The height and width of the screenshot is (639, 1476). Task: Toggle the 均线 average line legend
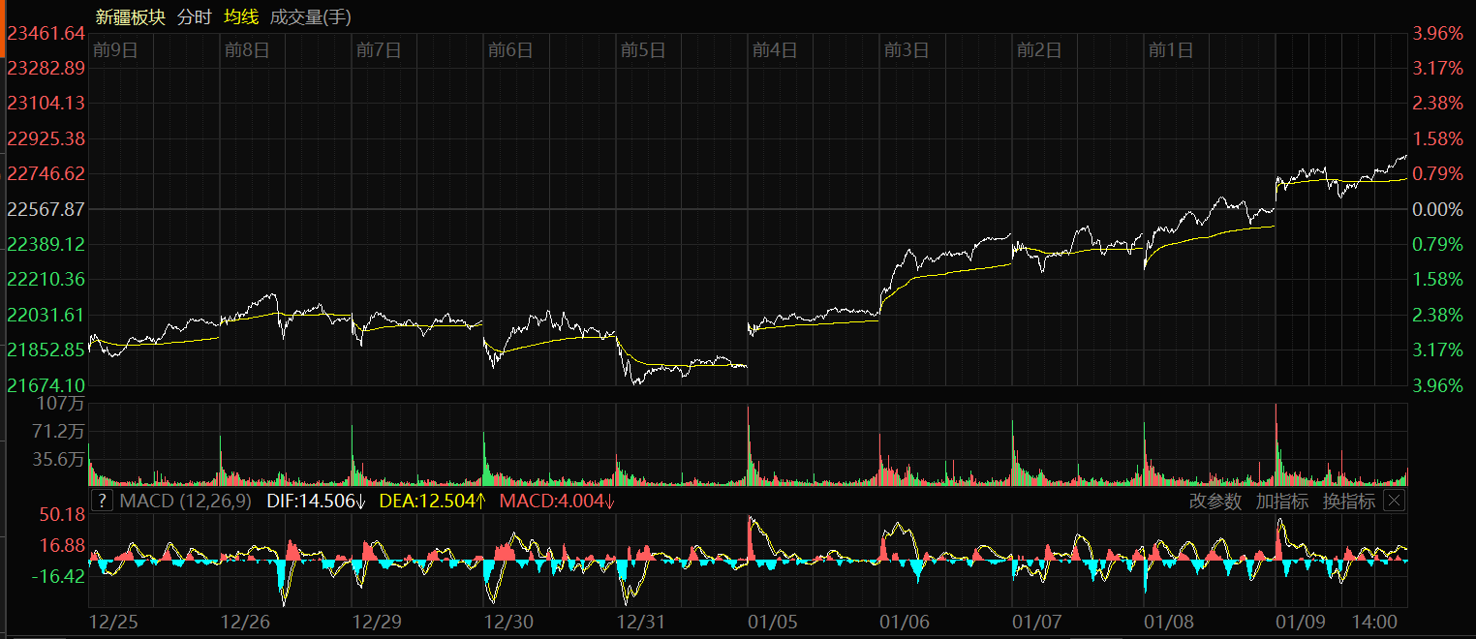240,17
